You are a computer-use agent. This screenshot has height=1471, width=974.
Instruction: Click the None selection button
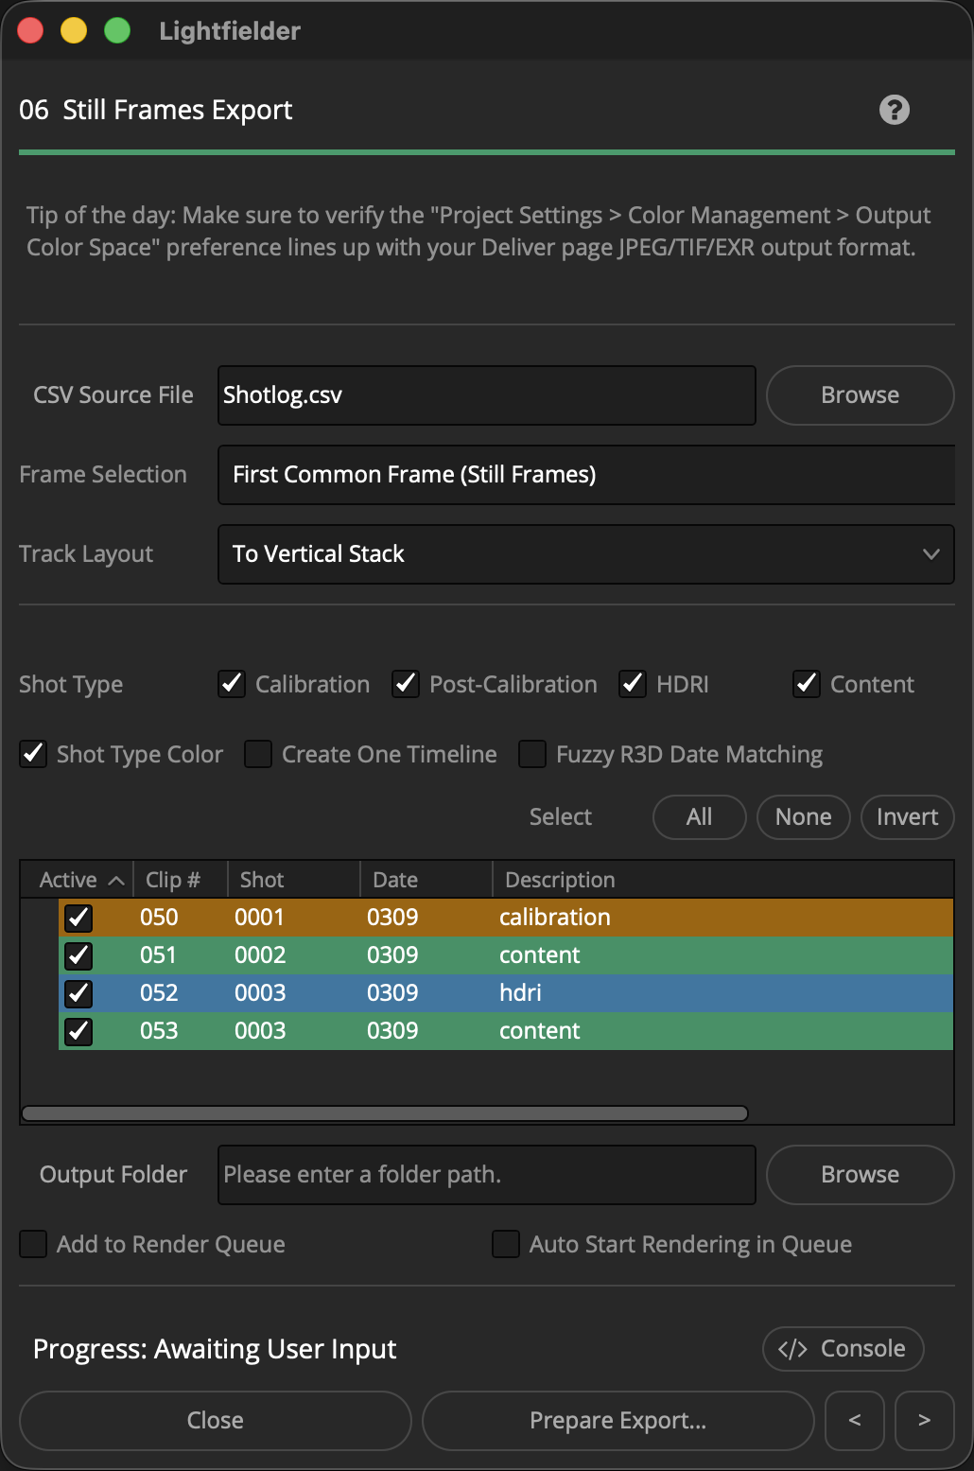coord(804,817)
